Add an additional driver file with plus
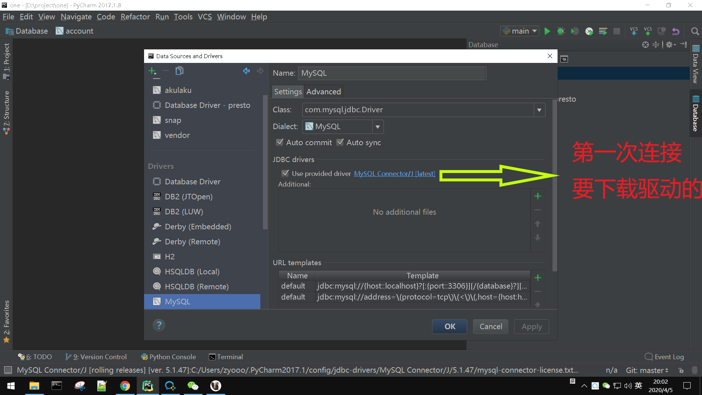This screenshot has height=395, width=702. (x=537, y=196)
